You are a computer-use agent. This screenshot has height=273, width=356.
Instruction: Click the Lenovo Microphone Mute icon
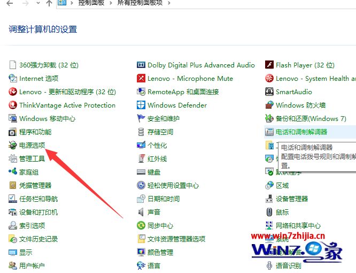[141, 79]
